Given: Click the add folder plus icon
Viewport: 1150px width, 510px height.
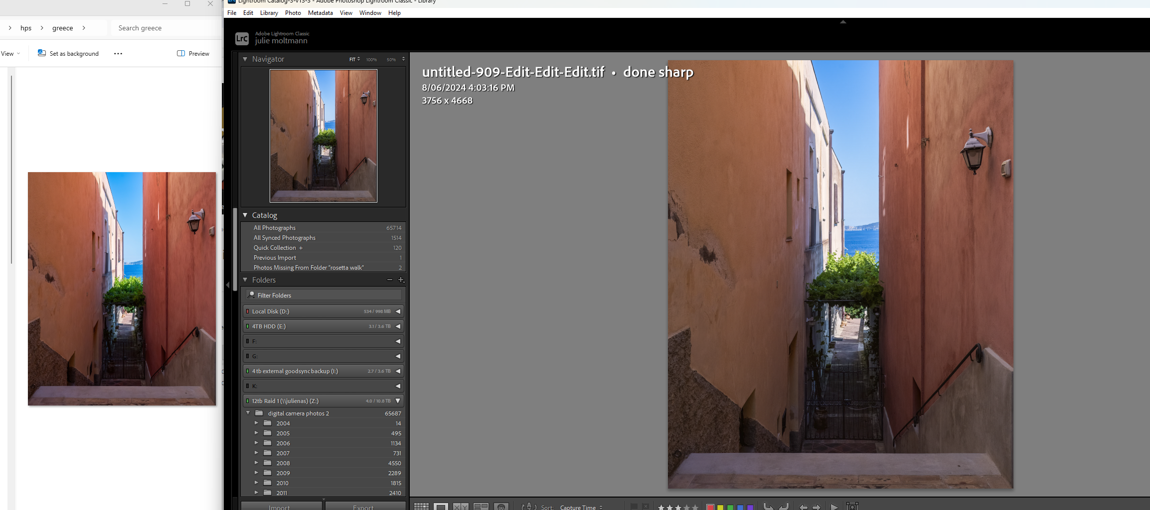Looking at the screenshot, I should (401, 280).
